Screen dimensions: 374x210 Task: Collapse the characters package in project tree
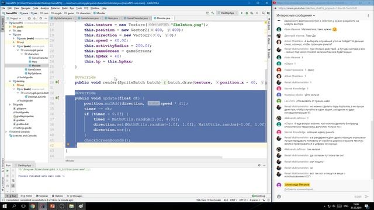click(x=22, y=54)
